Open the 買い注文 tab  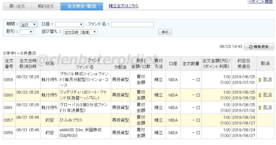tap(17, 6)
